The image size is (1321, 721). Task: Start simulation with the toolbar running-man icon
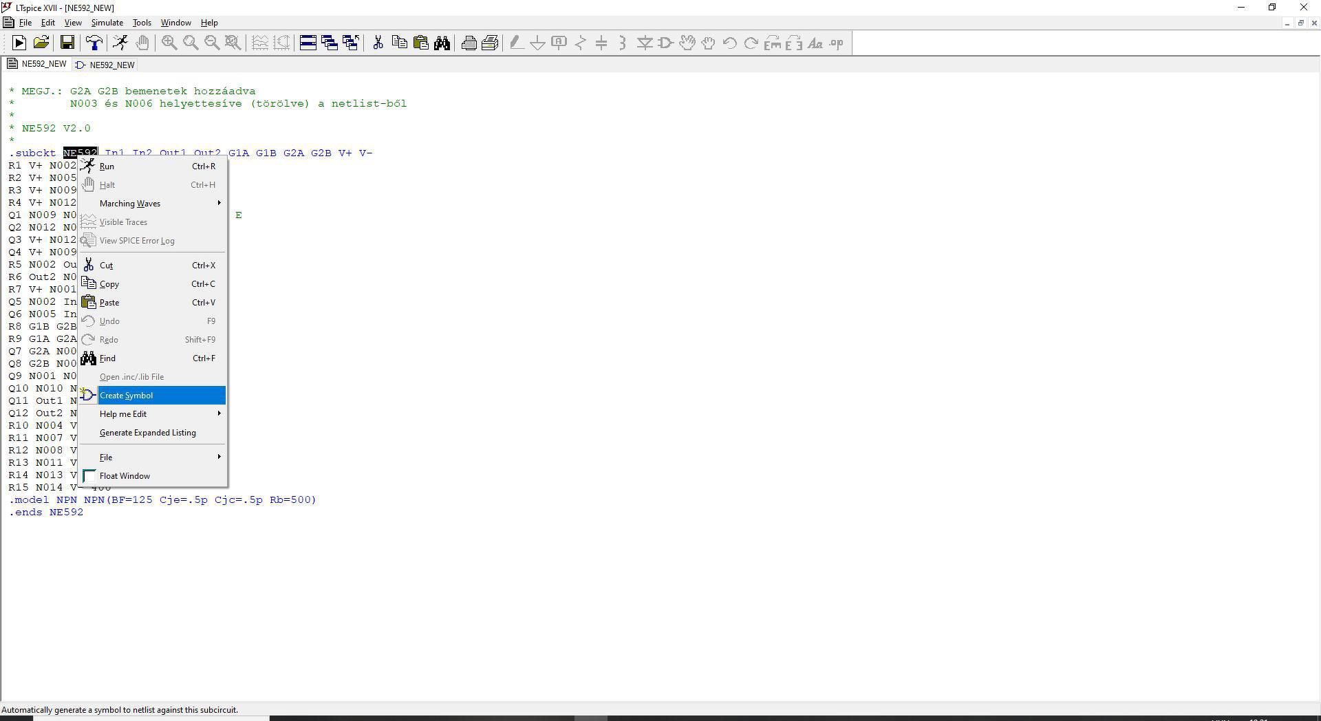(x=121, y=43)
